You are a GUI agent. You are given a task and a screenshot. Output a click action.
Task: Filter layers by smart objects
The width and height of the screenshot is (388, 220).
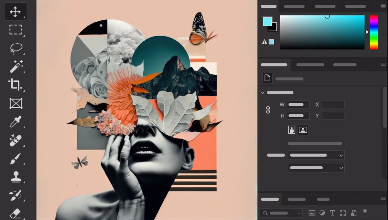(x=354, y=213)
